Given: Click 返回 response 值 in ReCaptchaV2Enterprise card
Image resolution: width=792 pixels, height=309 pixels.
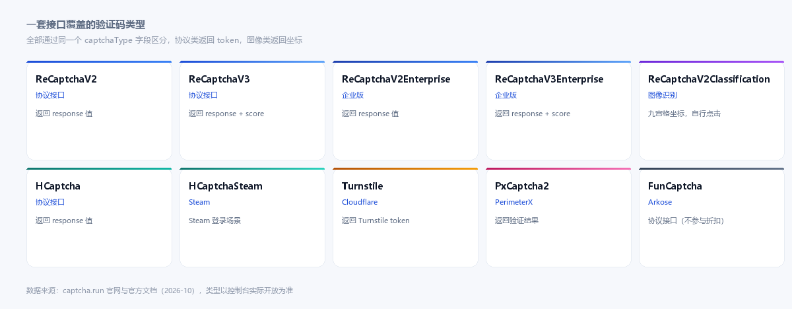Looking at the screenshot, I should 370,114.
